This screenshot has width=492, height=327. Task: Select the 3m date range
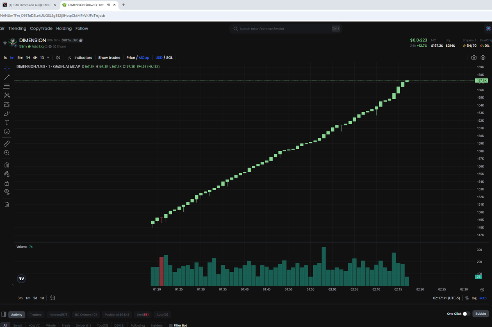[x=20, y=298]
